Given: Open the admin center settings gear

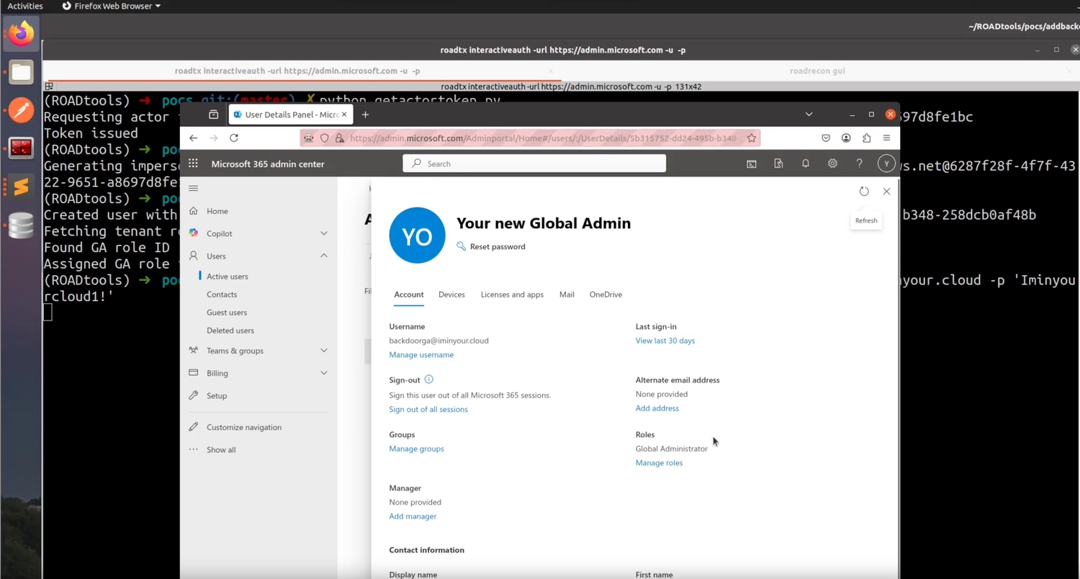Looking at the screenshot, I should click(x=832, y=163).
